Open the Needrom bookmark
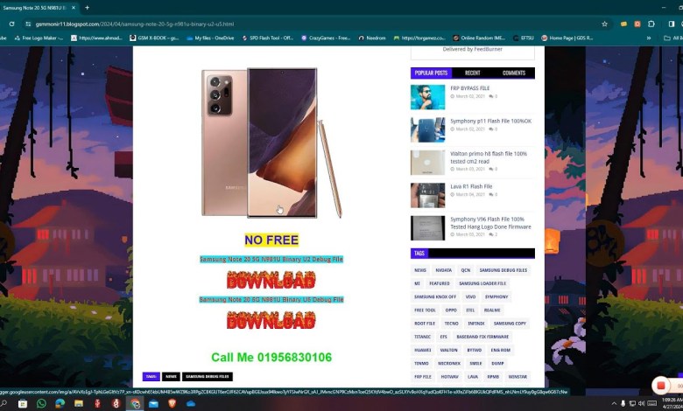 (372, 38)
